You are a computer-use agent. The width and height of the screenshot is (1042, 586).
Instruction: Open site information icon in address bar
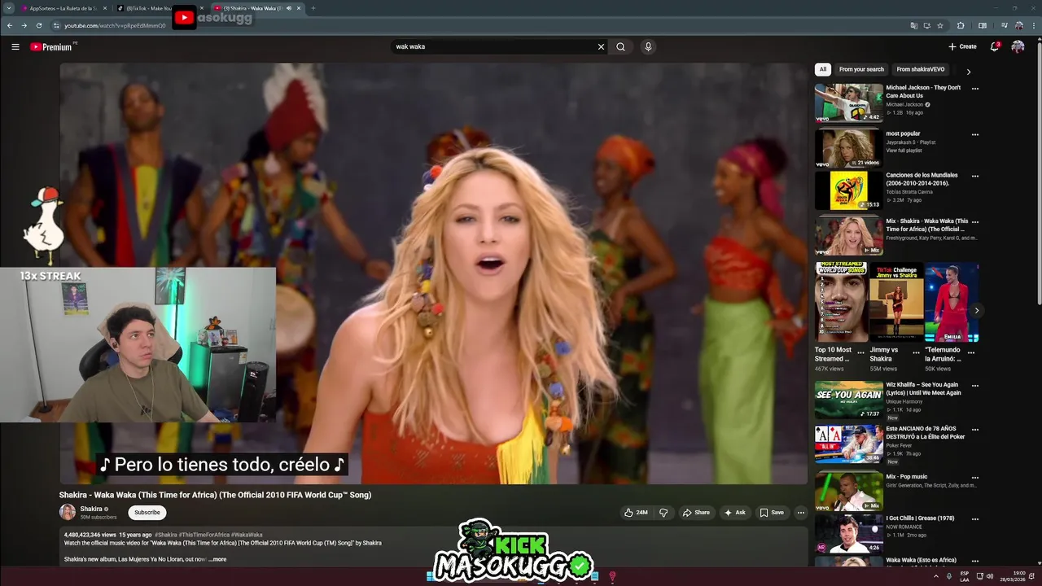pos(56,25)
